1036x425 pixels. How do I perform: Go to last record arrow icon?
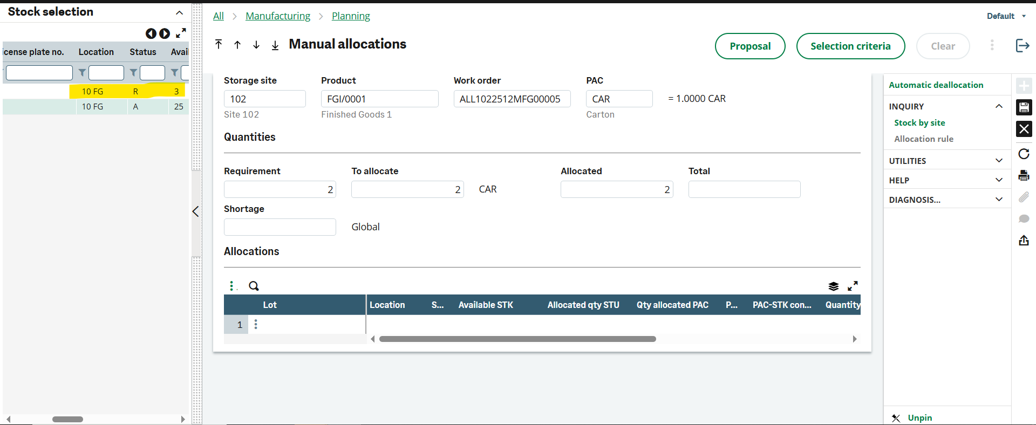(x=275, y=45)
